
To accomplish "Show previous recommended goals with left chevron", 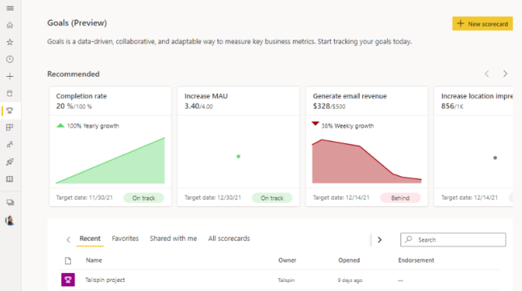I will 487,74.
